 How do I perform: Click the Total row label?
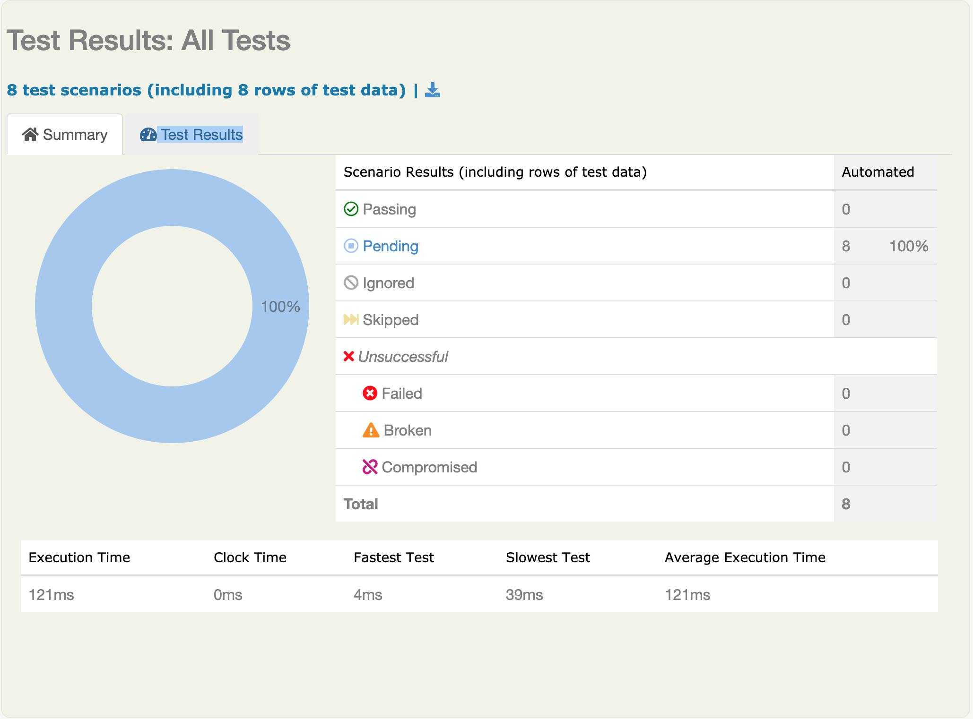[361, 504]
